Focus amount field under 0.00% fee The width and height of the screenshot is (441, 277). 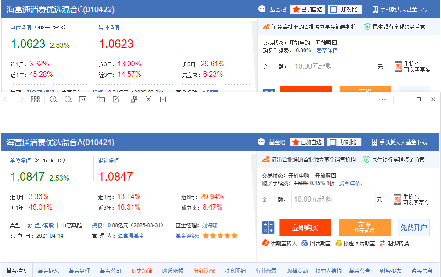tap(334, 67)
